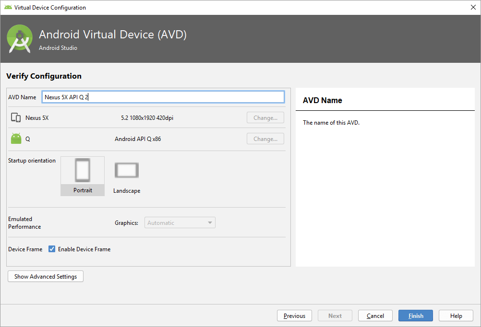Screen dimensions: 481x327
Task: Show Advanced Settings
Action: [x=46, y=277]
